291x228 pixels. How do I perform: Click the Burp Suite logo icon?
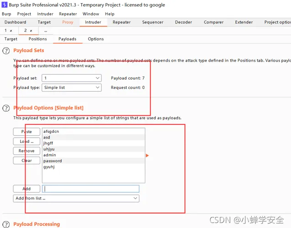tap(4, 5)
